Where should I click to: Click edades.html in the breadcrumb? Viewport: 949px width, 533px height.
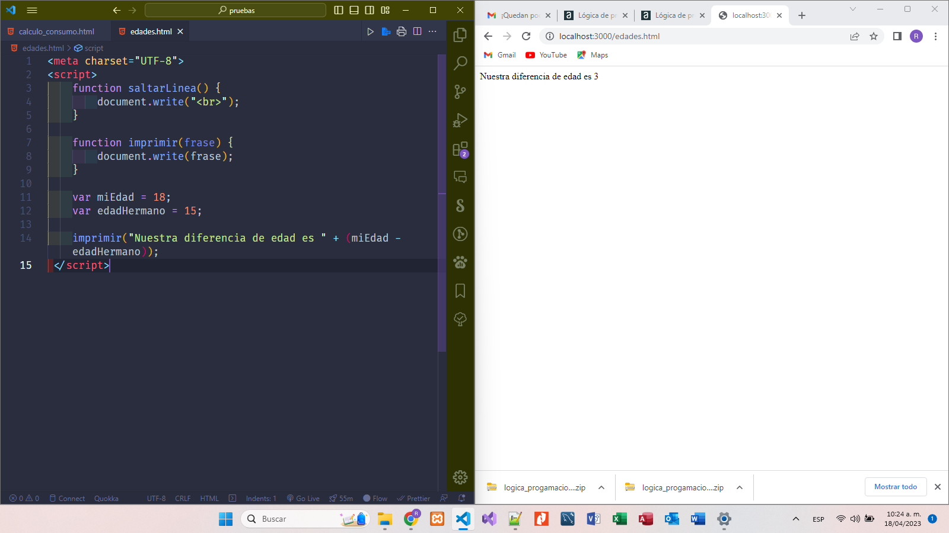point(43,48)
